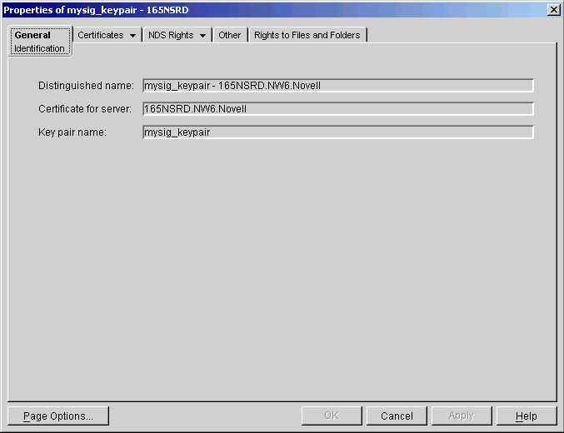
Task: Click the Key pair name label
Action: [x=72, y=132]
